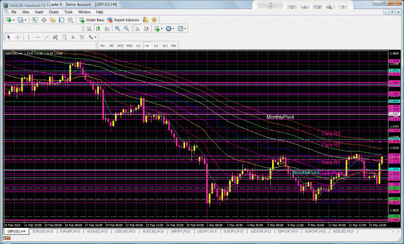The height and width of the screenshot is (244, 404).
Task: Switch timeframe to MN
Action: pos(174,46)
